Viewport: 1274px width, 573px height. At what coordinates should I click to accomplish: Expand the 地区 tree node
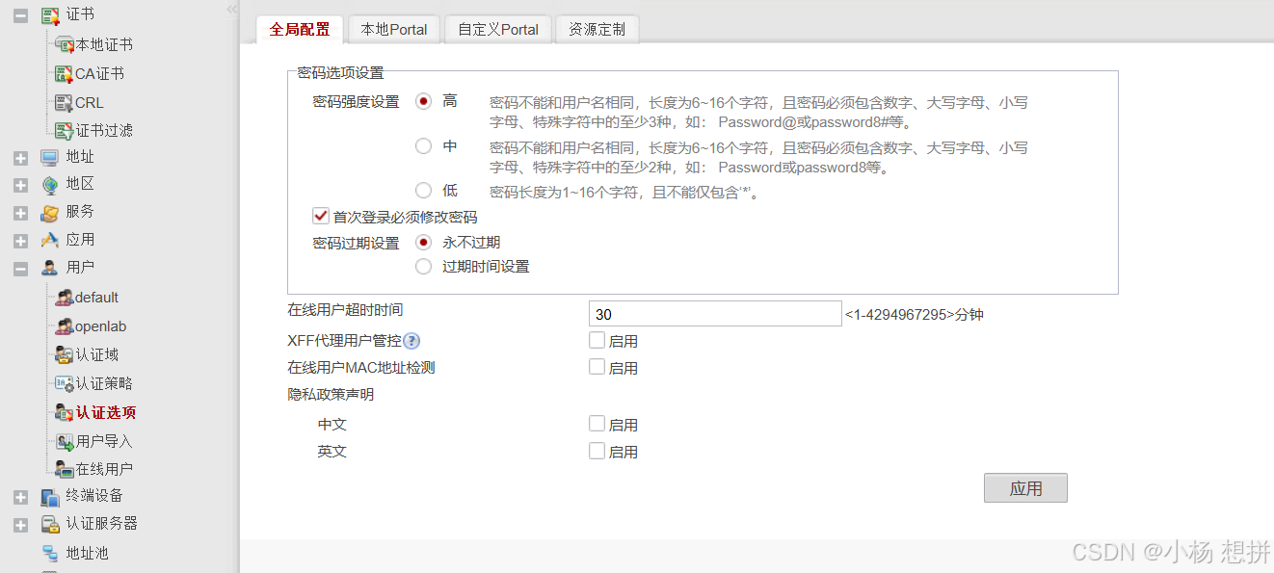coord(20,185)
